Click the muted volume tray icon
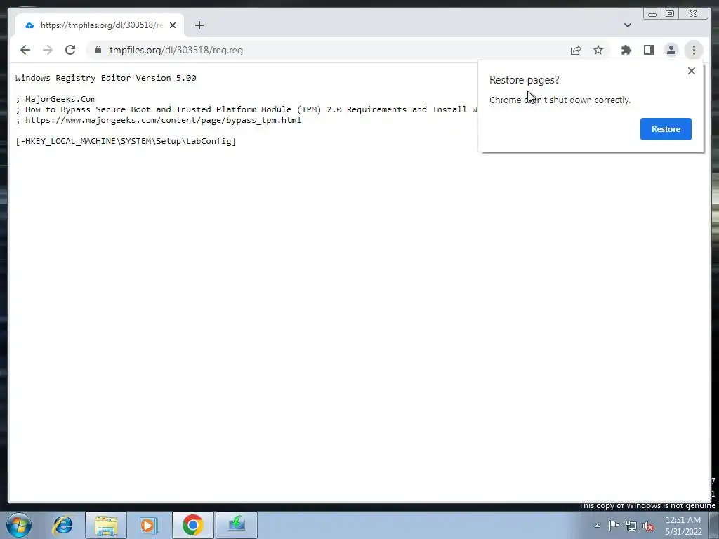The width and height of the screenshot is (719, 539). click(x=648, y=526)
